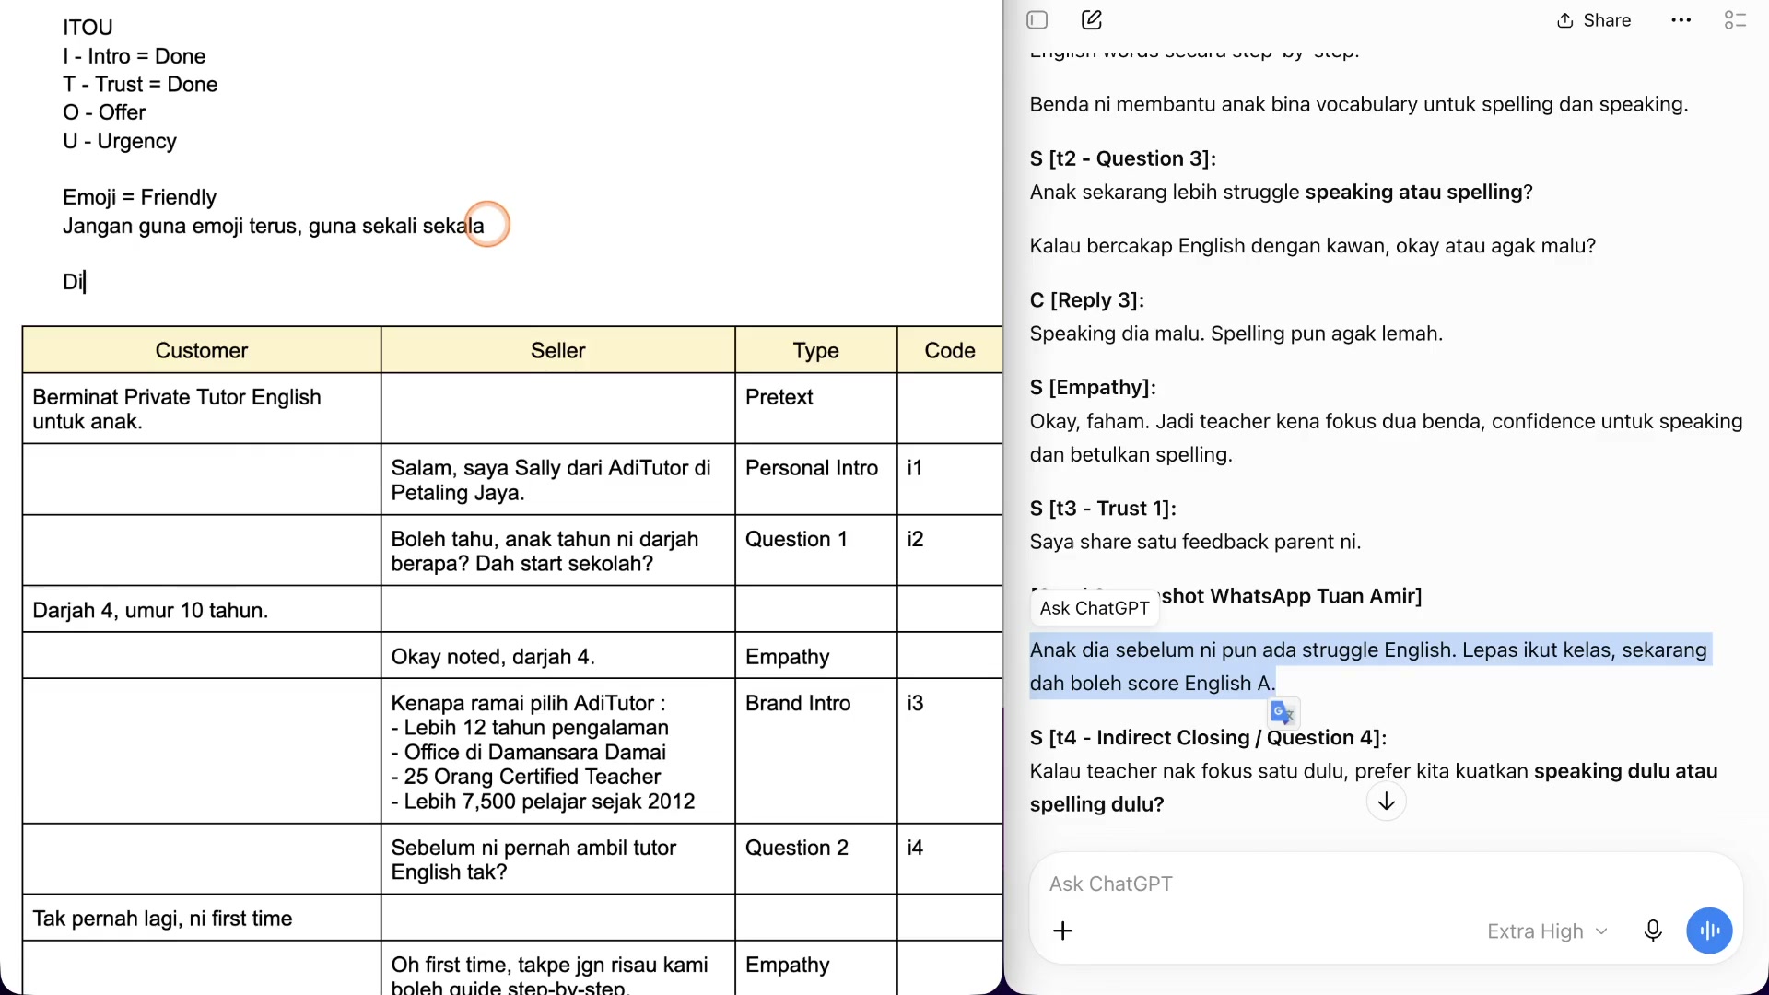Jump to latest message with down arrow
Screen dimensions: 1769x995
pos(1387,802)
